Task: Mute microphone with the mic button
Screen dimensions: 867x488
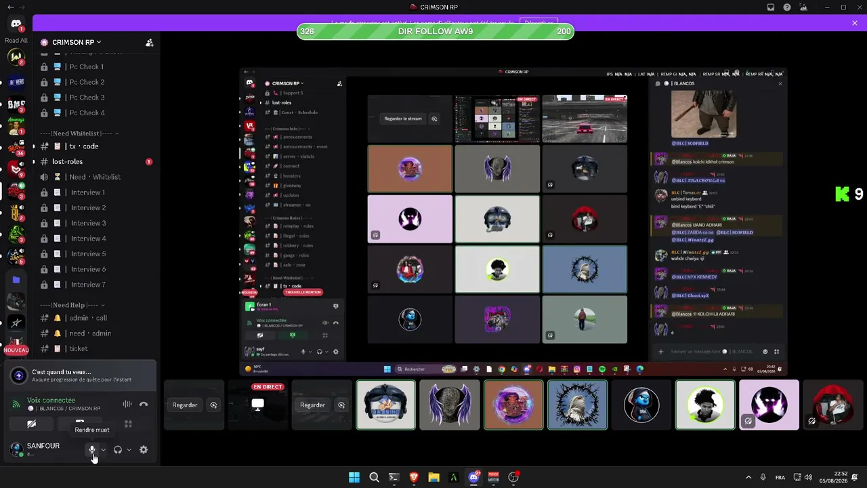Action: pyautogui.click(x=92, y=449)
